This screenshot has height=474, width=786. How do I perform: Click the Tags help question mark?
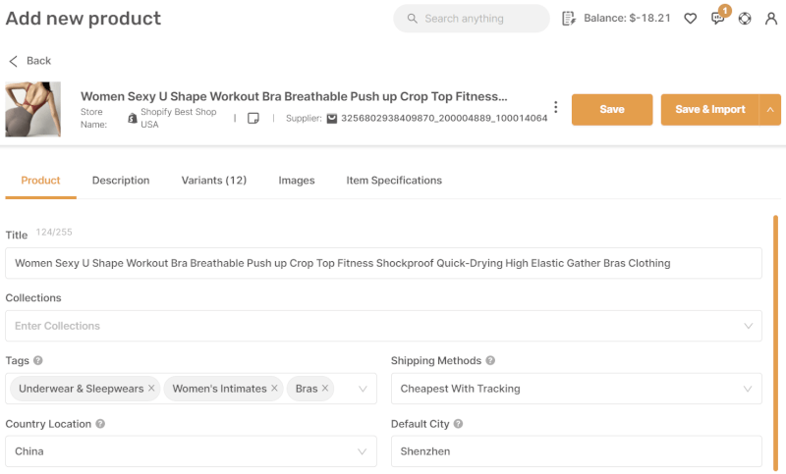pyautogui.click(x=37, y=360)
